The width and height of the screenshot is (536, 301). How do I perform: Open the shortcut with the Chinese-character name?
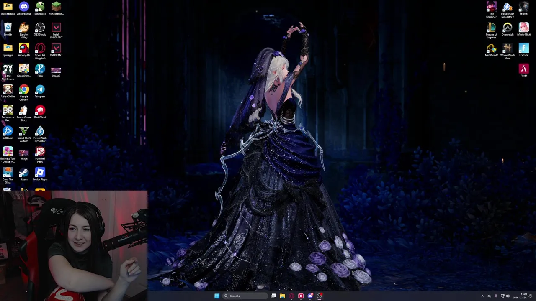coord(523,8)
